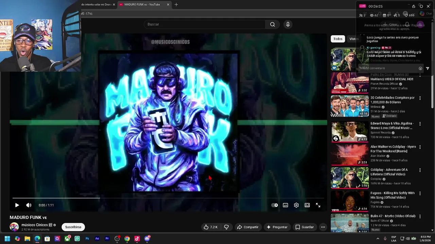
Task: Start voice search with microphone icon
Action: [x=288, y=24]
